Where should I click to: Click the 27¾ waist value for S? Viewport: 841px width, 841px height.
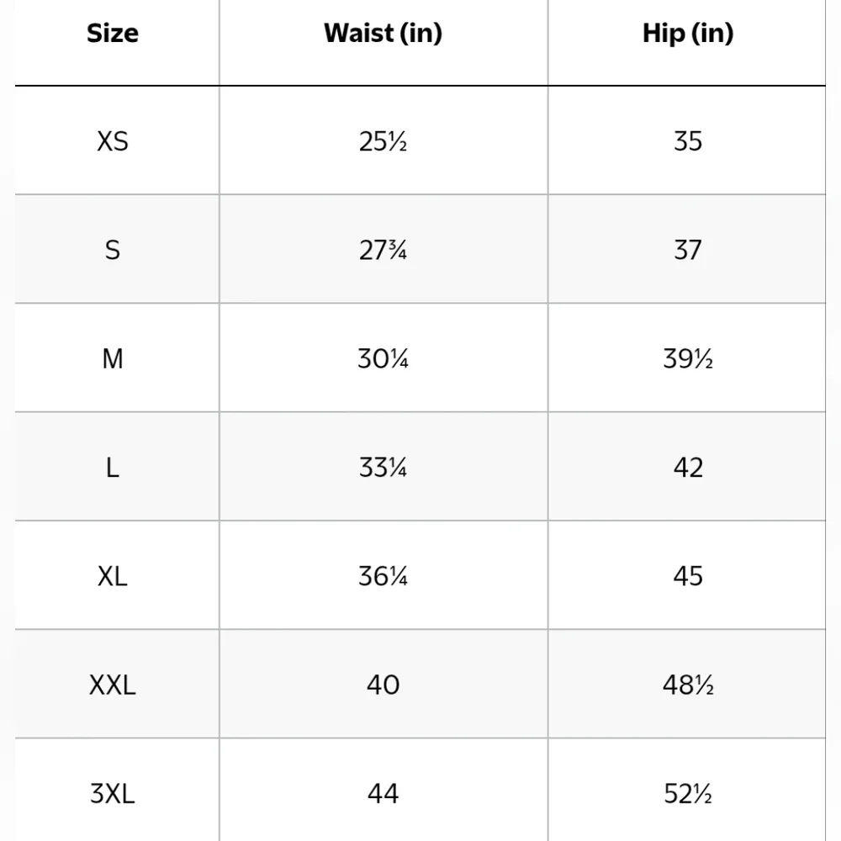pos(383,250)
